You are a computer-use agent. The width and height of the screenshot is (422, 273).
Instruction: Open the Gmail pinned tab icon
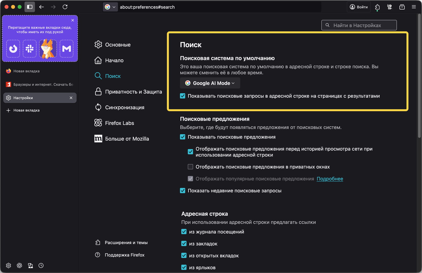(x=66, y=49)
